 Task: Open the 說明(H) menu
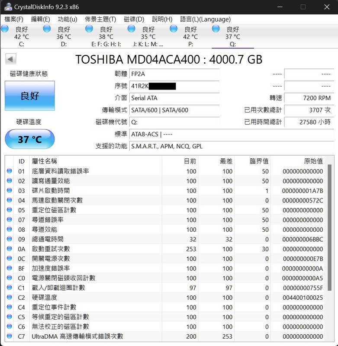162,19
